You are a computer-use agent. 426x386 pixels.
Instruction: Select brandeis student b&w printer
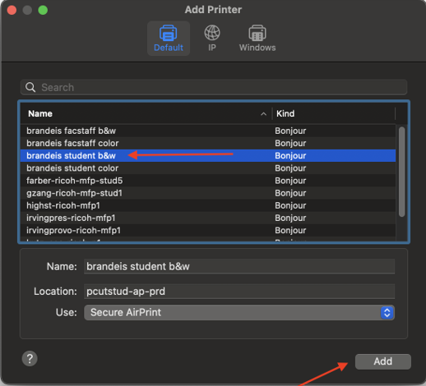click(208, 155)
